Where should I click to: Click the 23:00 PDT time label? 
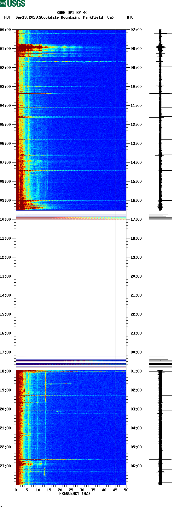click(5, 466)
